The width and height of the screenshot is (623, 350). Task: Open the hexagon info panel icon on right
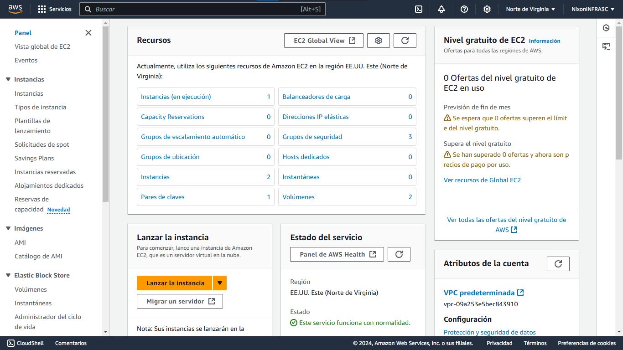point(606,28)
